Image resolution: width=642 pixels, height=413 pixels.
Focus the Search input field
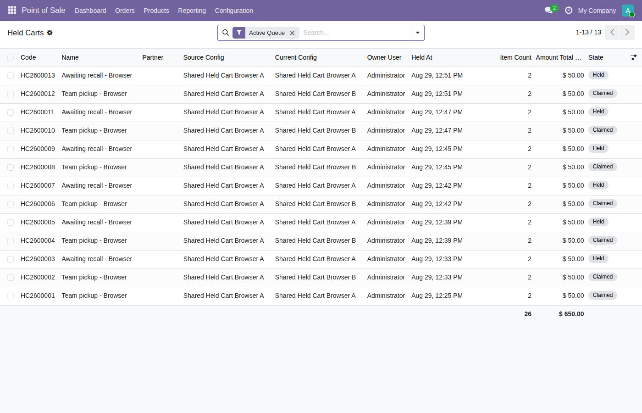355,33
